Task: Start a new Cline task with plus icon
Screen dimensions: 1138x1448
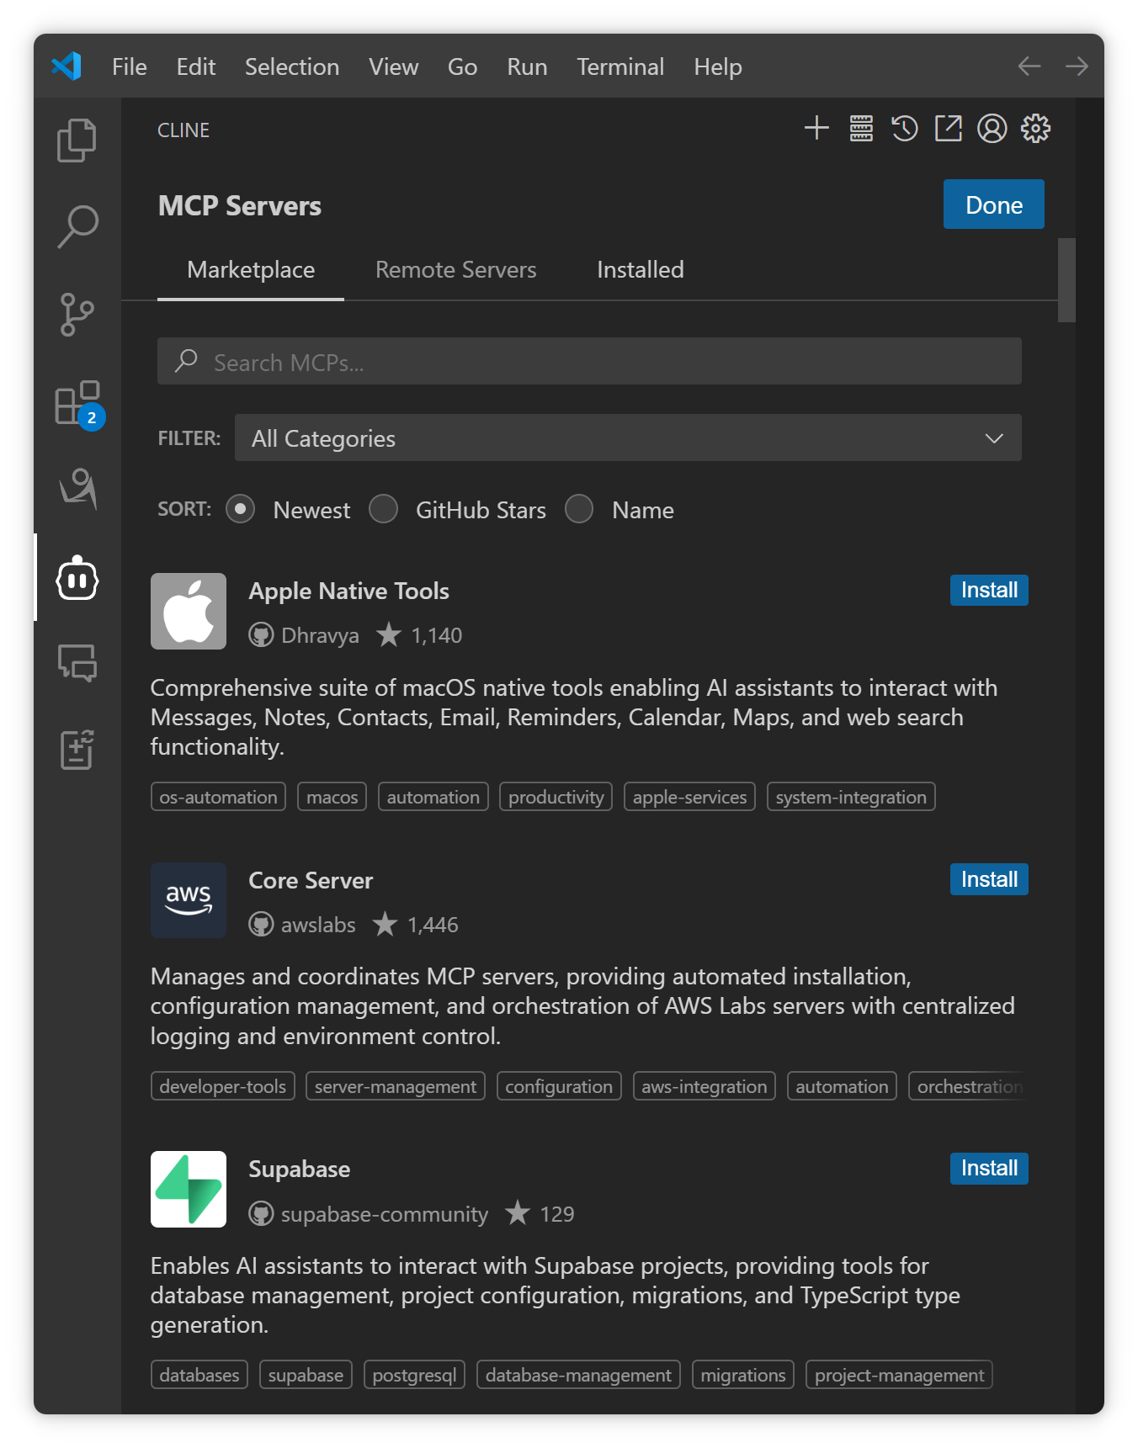Action: coord(816,129)
